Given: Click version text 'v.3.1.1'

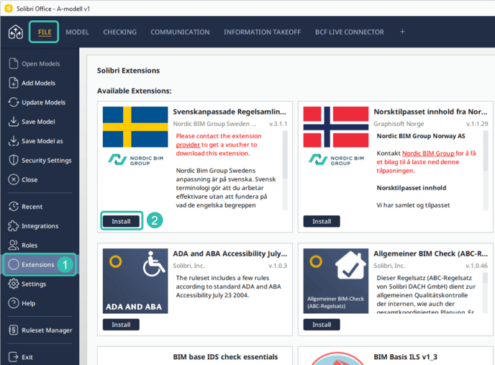Looking at the screenshot, I should pyautogui.click(x=278, y=124).
